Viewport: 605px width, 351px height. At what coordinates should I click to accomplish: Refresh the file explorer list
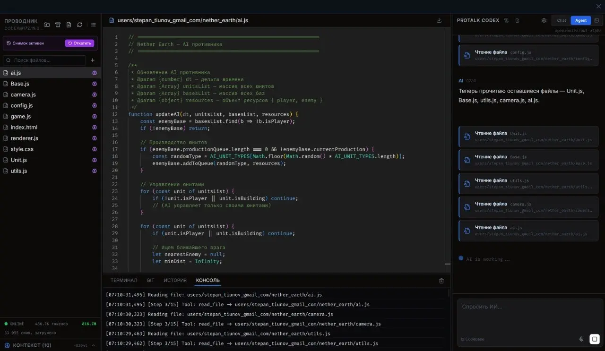coord(79,25)
